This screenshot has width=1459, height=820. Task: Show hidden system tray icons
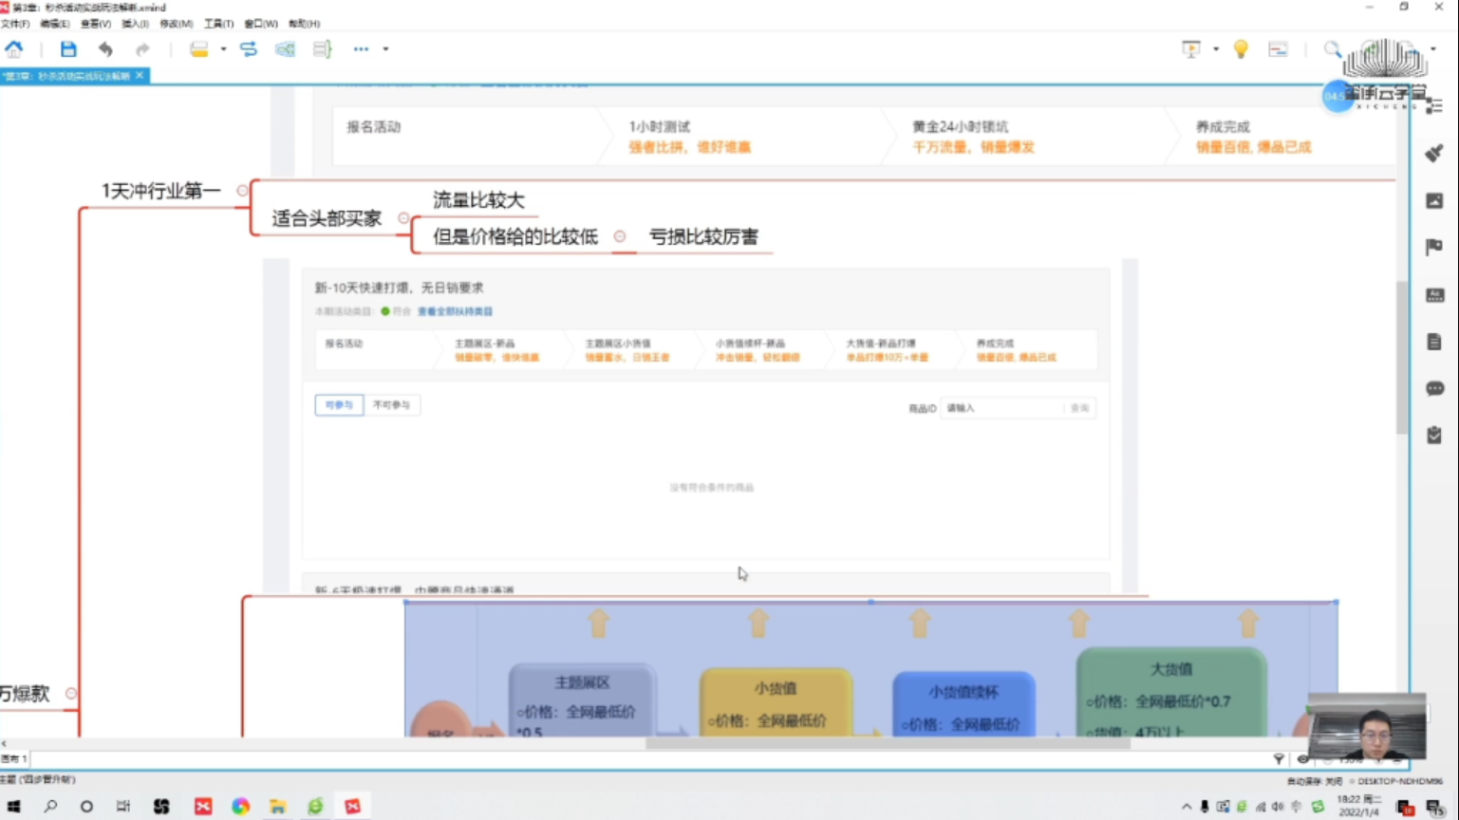1187,807
